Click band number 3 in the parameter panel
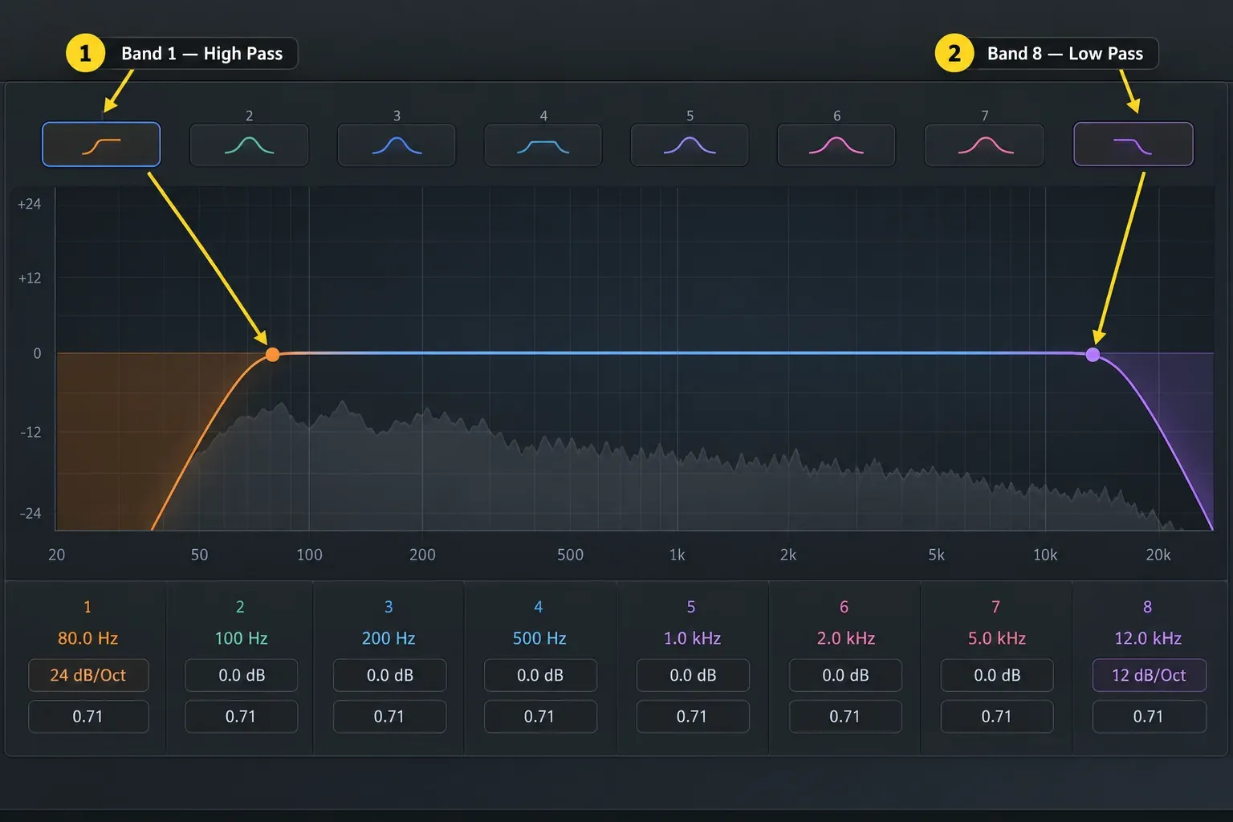The width and height of the screenshot is (1233, 822). point(389,607)
